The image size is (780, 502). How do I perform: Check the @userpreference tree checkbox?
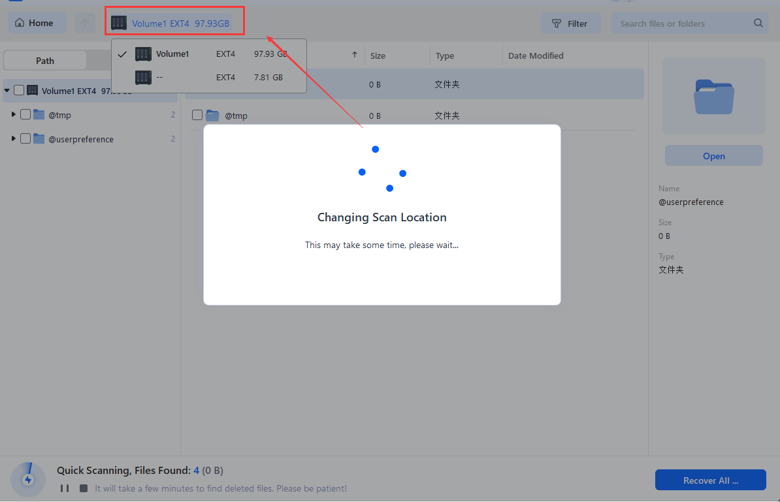(25, 138)
